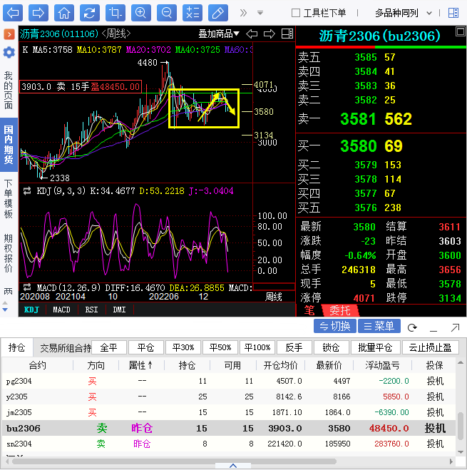Maximize the quote panel square icon
The width and height of the screenshot is (467, 470).
[461, 31]
